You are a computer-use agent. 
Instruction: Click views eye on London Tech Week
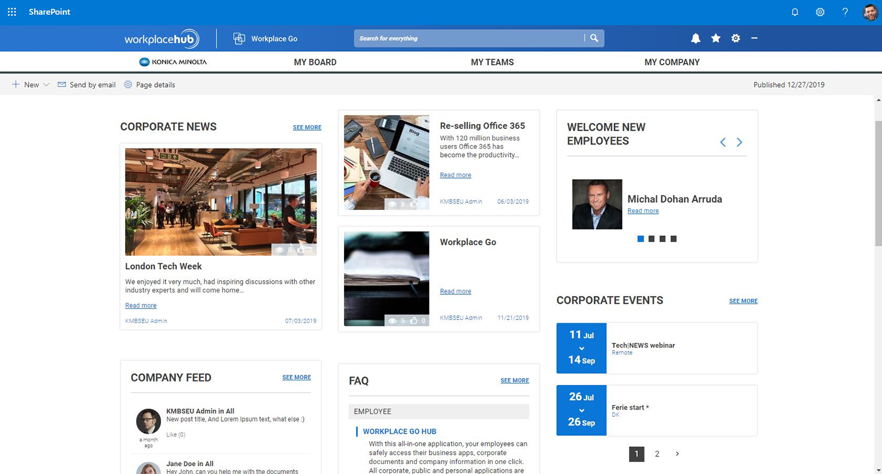[x=279, y=250]
